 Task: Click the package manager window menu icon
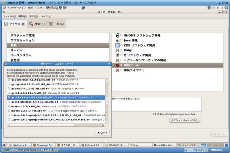(x=4, y=12)
